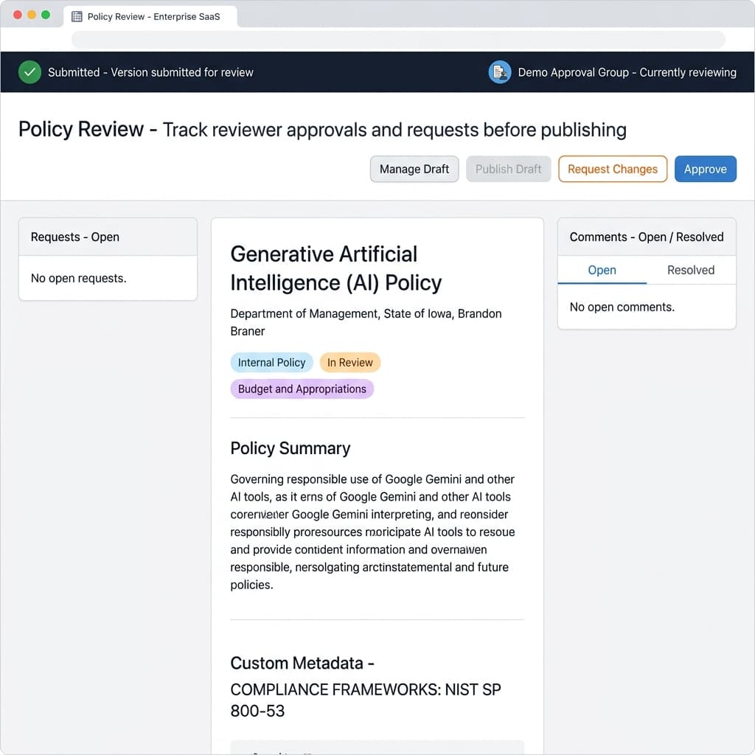
Task: Click the In Review status badge
Action: pos(350,362)
